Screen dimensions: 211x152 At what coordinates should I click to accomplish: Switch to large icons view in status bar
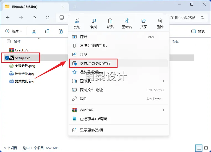point(206,148)
